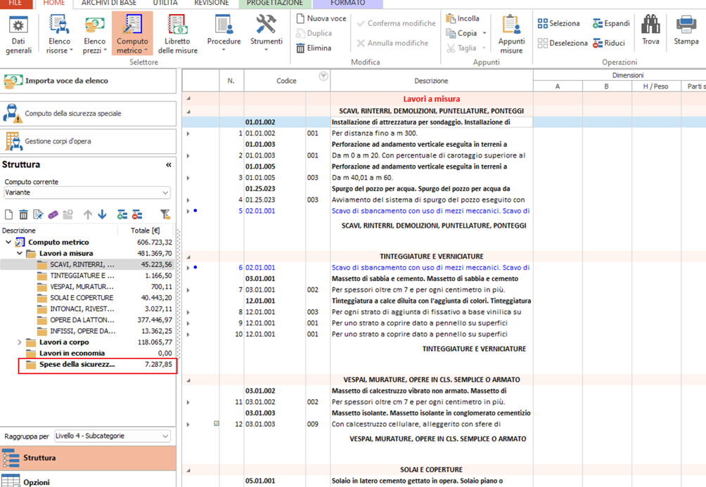Image resolution: width=706 pixels, height=487 pixels.
Task: Select the Struttura panel button
Action: point(88,458)
